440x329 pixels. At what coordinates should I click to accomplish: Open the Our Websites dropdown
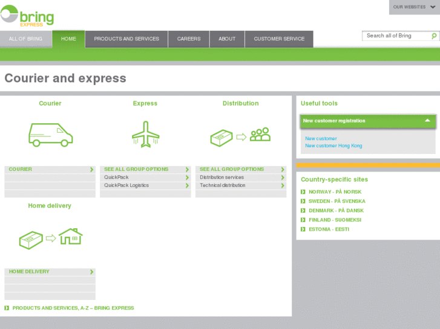[414, 7]
